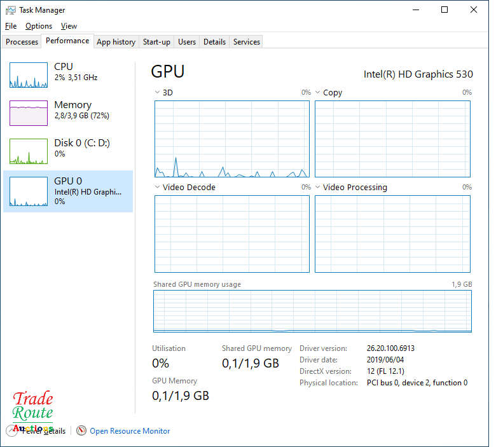
Task: Open the Options menu
Action: pos(39,26)
